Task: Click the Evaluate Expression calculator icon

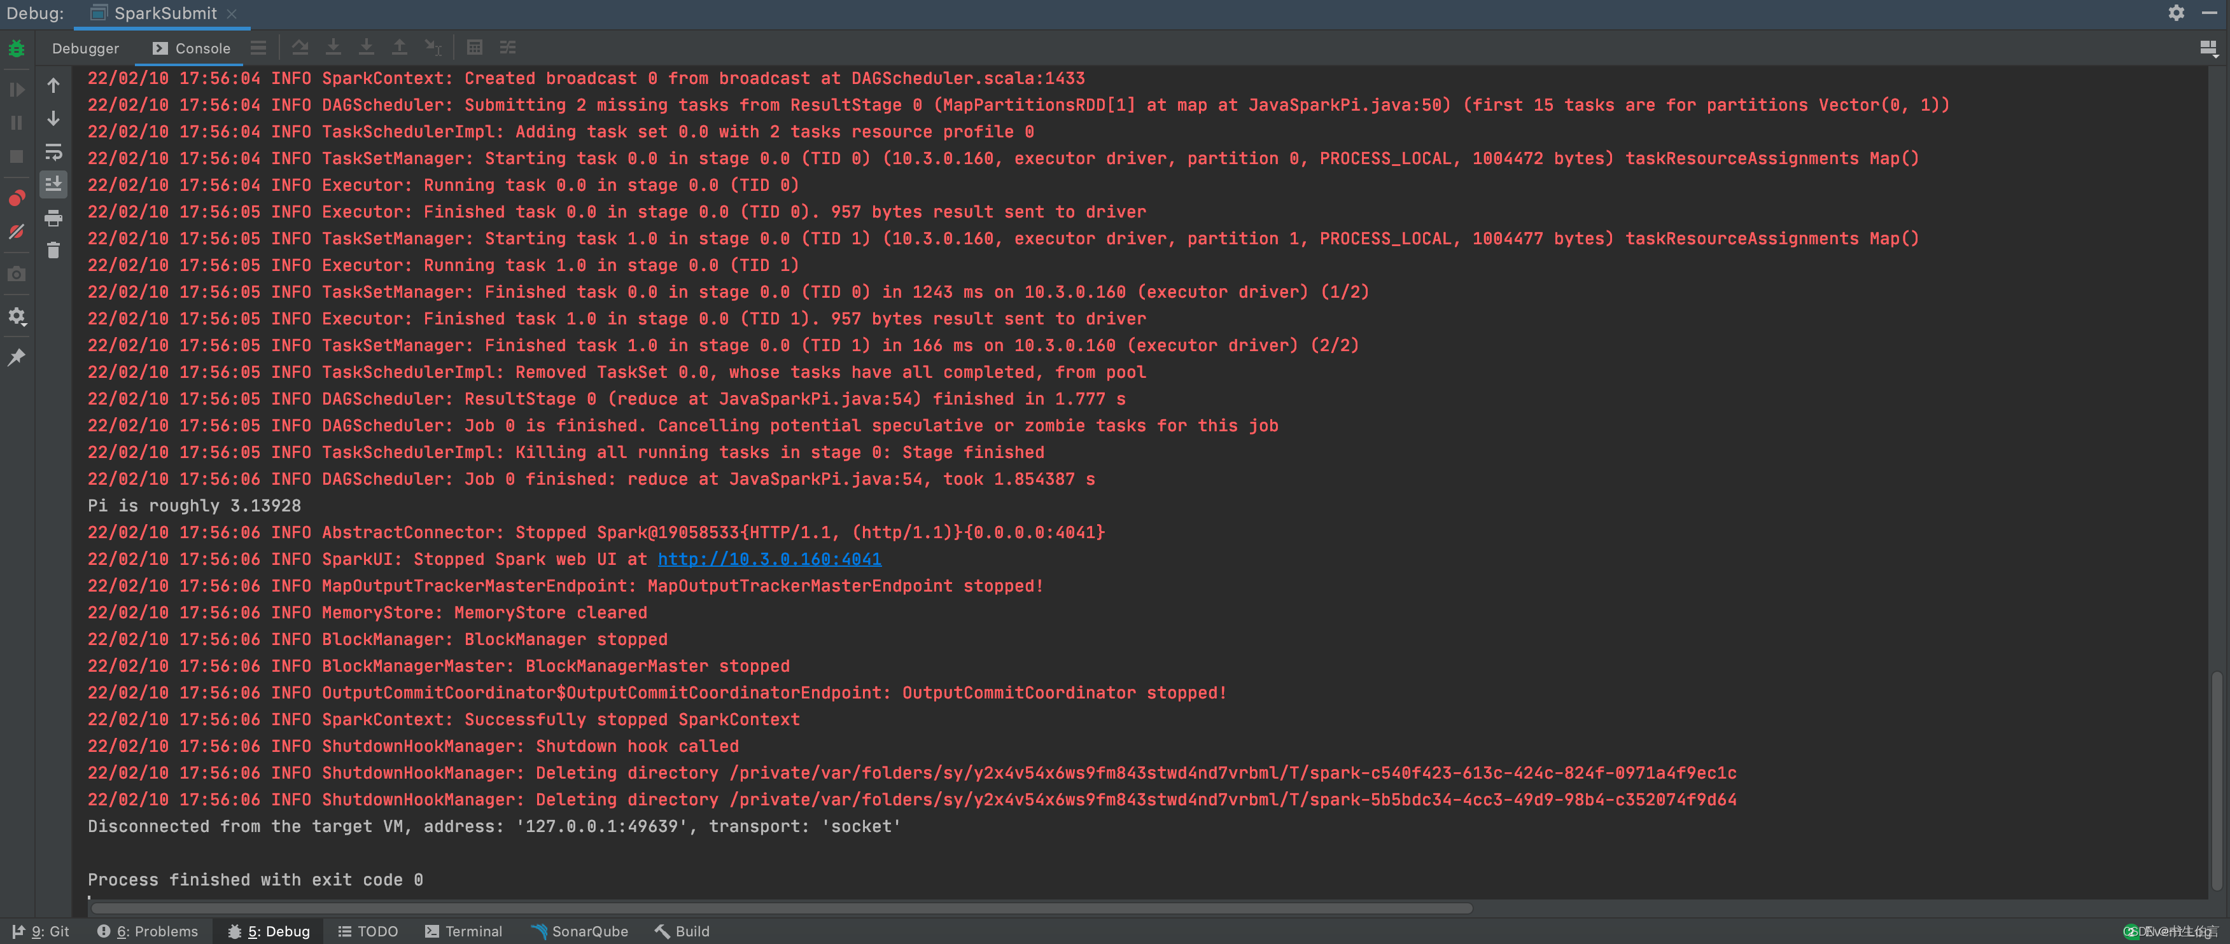Action: tap(474, 48)
